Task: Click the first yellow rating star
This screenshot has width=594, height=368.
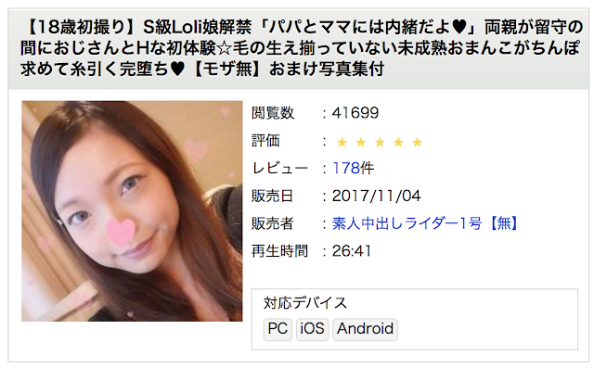Action: [x=342, y=142]
